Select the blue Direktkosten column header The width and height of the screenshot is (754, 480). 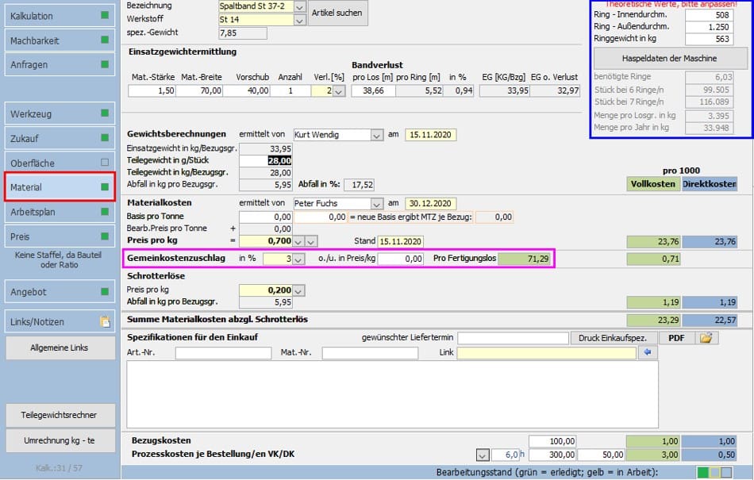(x=709, y=184)
